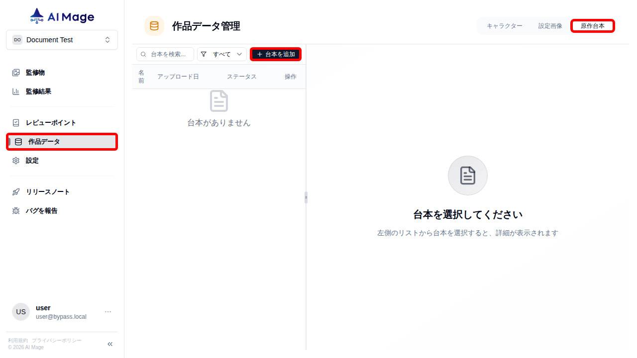Click the 監修結果 bar chart icon

tap(15, 91)
